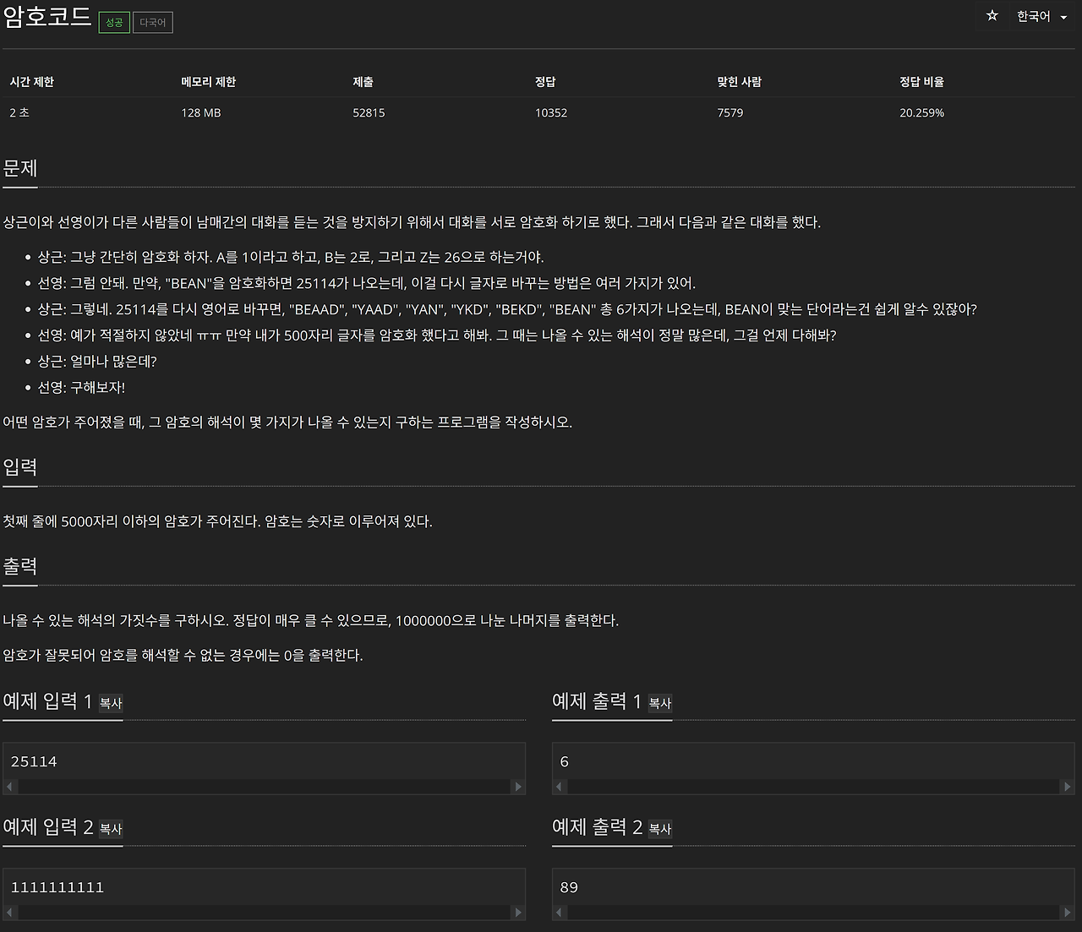Click the right scroll arrow under 예제 출력 1

[x=1068, y=786]
